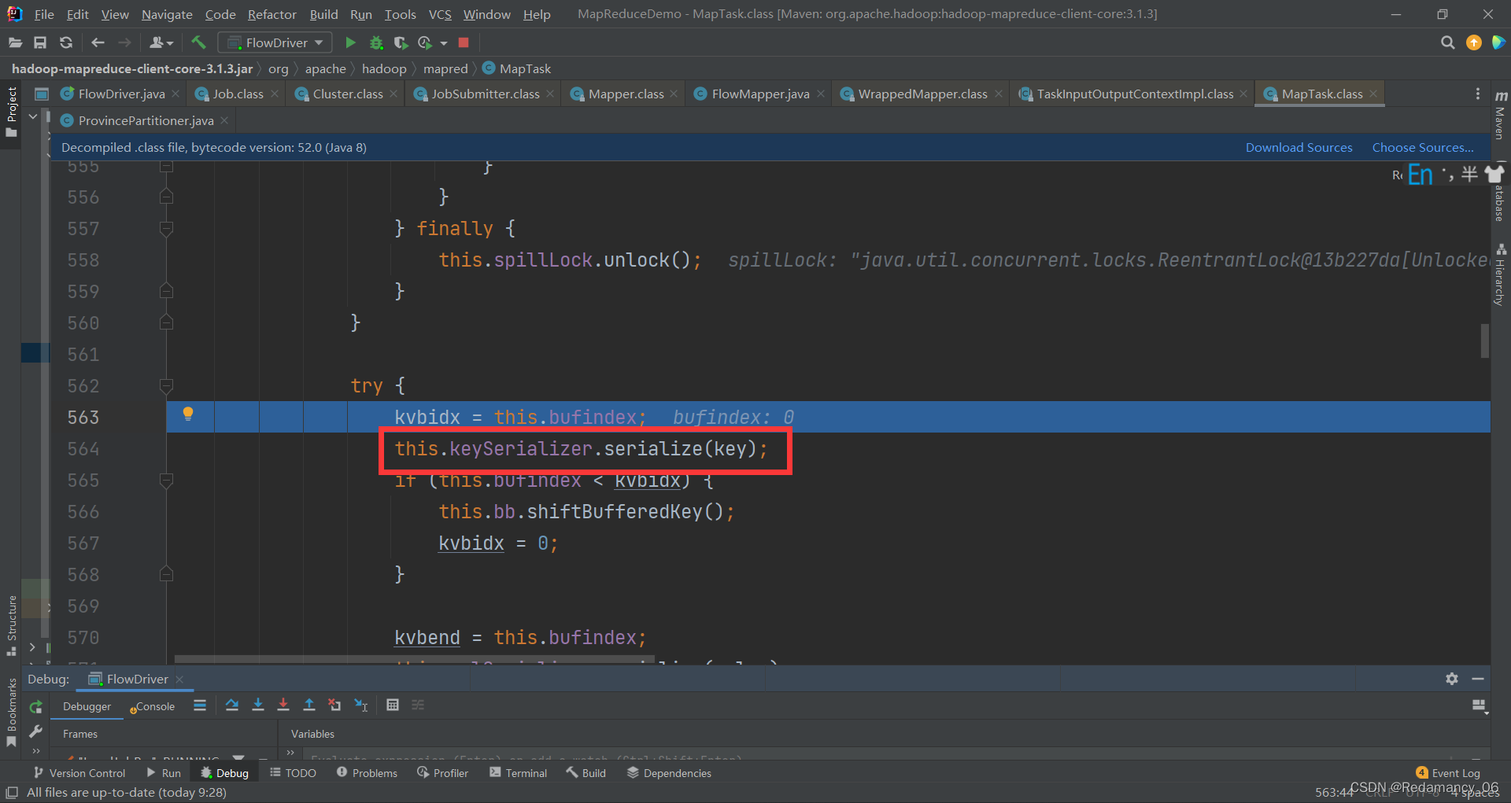1511x803 pixels.
Task: Start debugging with the bug icon
Action: [x=376, y=42]
